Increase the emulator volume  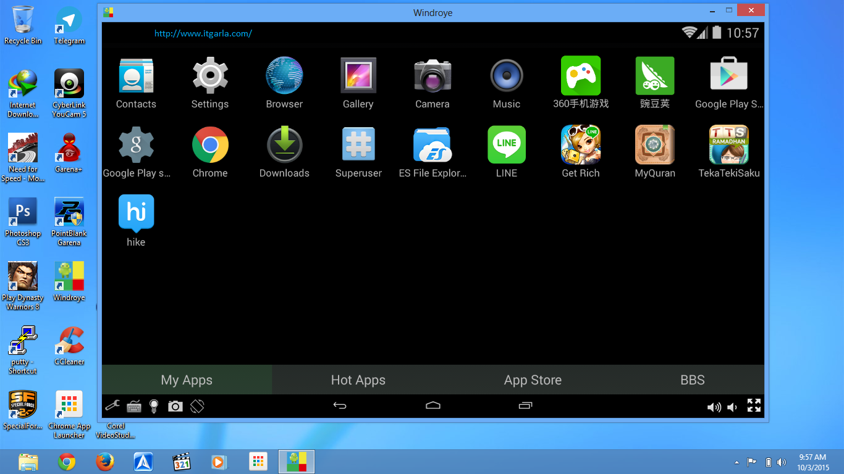[714, 407]
